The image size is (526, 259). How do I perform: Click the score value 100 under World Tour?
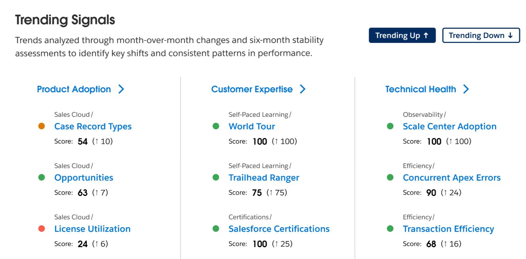click(x=260, y=141)
